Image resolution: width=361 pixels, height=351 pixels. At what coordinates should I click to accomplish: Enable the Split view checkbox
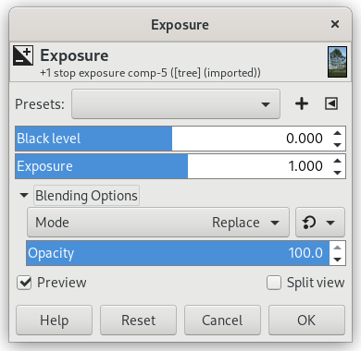pyautogui.click(x=274, y=283)
